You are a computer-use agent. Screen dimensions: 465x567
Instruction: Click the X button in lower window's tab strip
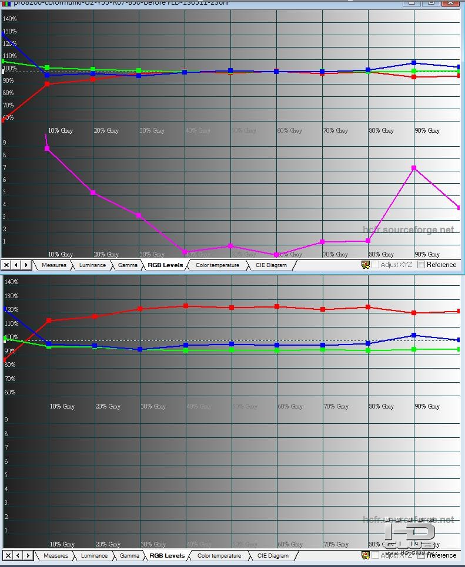tap(8, 555)
